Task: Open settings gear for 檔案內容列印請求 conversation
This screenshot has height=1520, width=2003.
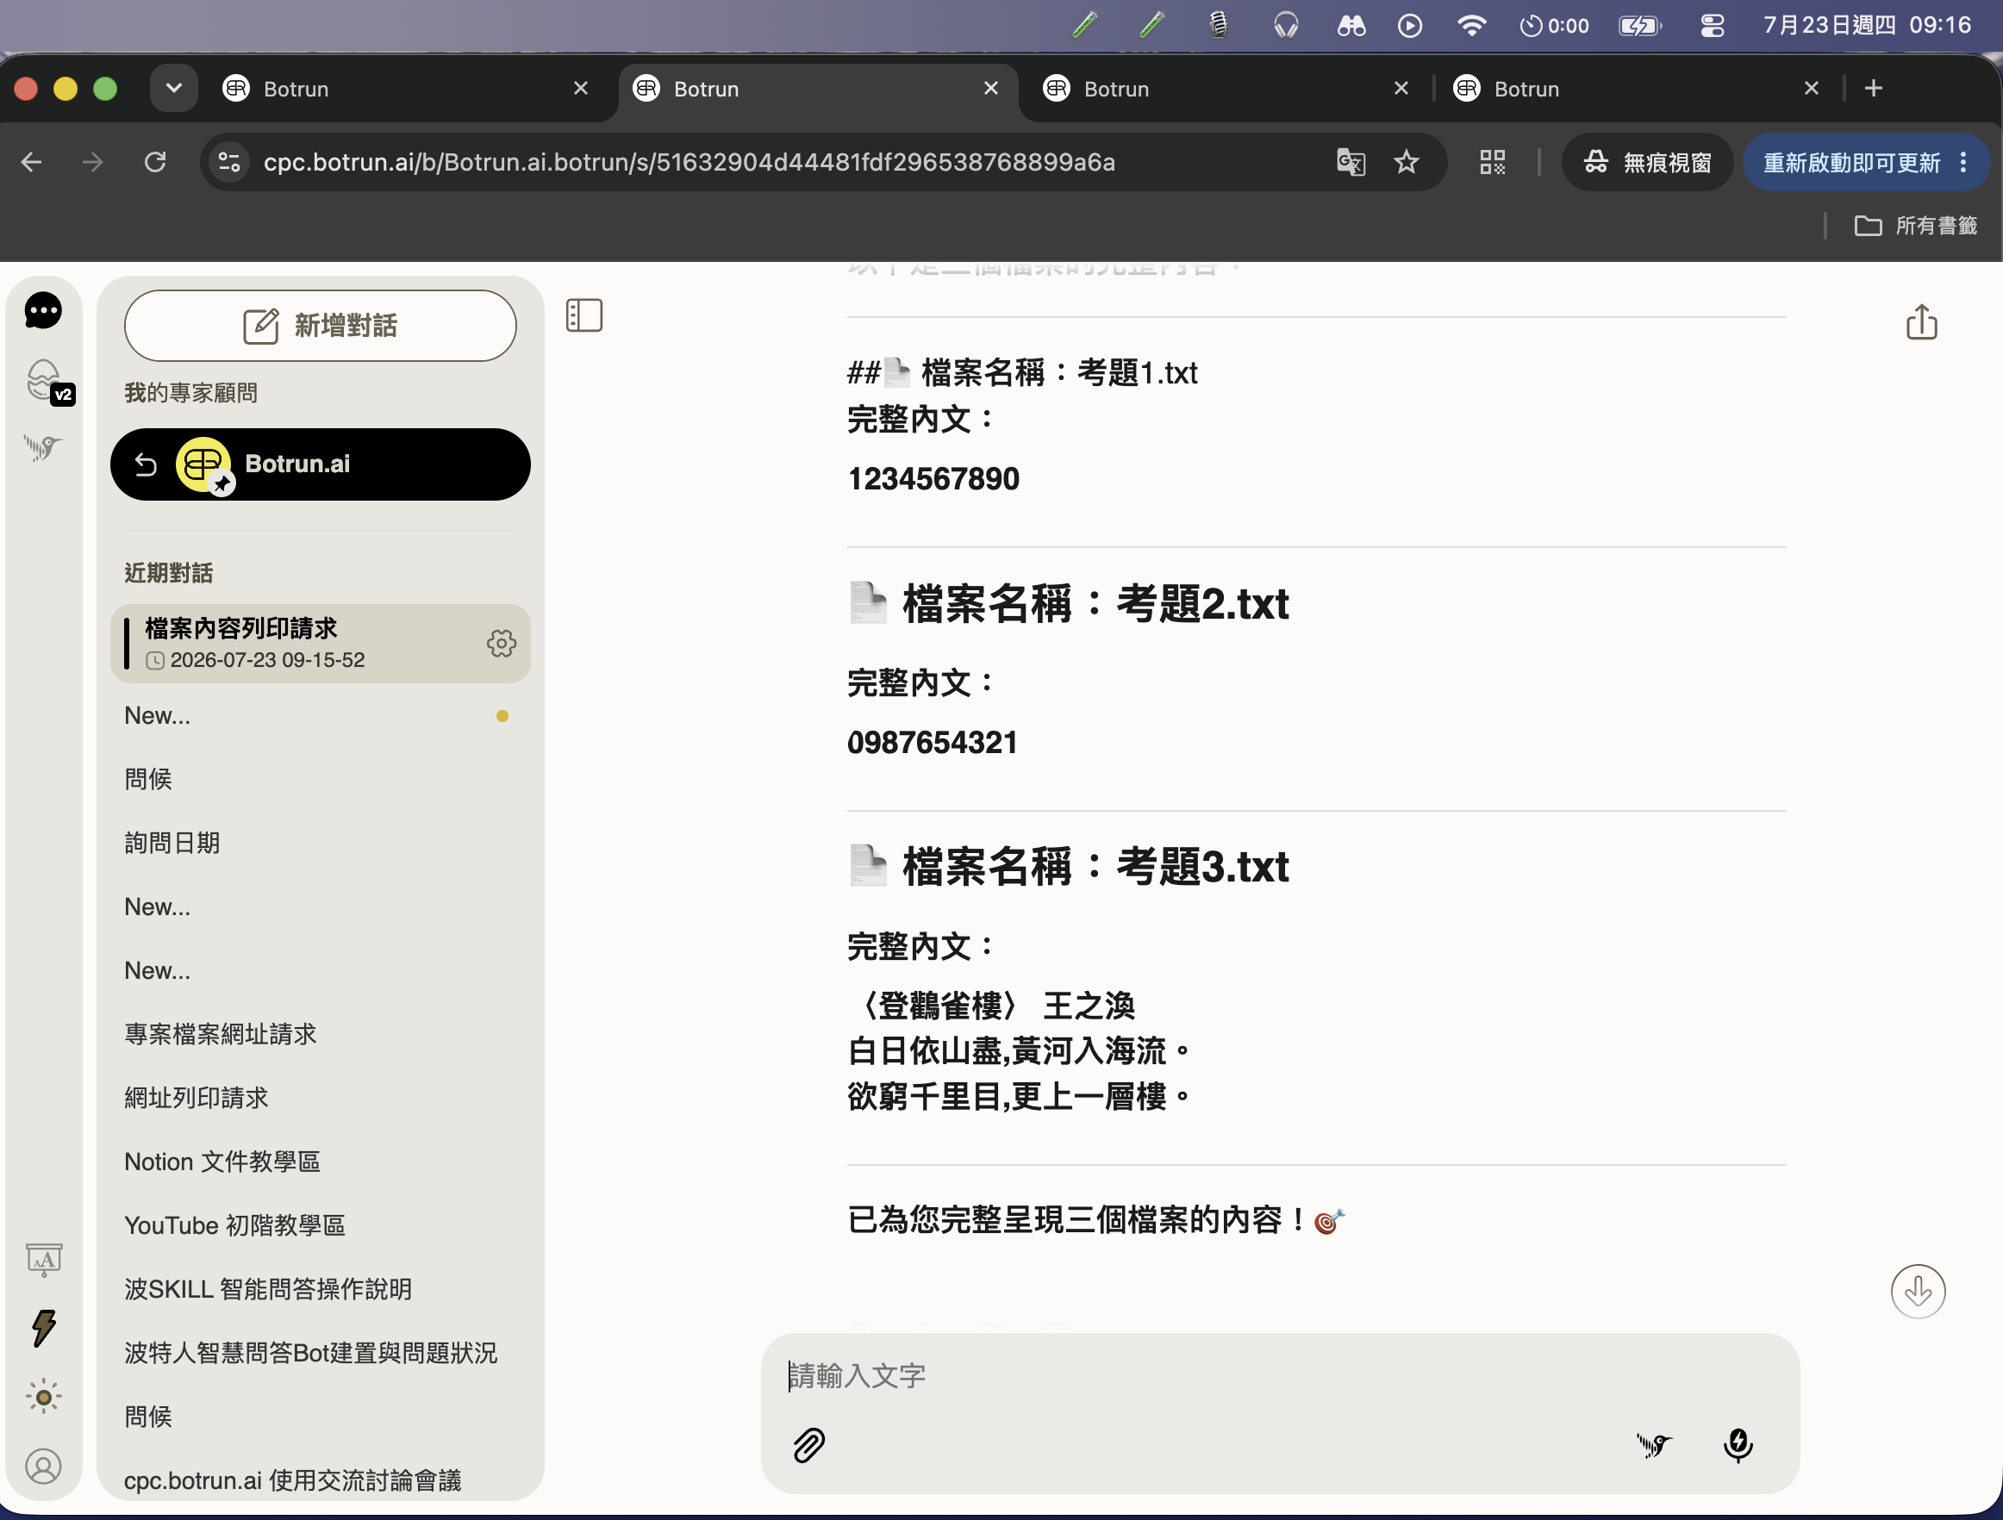Action: [x=501, y=644]
